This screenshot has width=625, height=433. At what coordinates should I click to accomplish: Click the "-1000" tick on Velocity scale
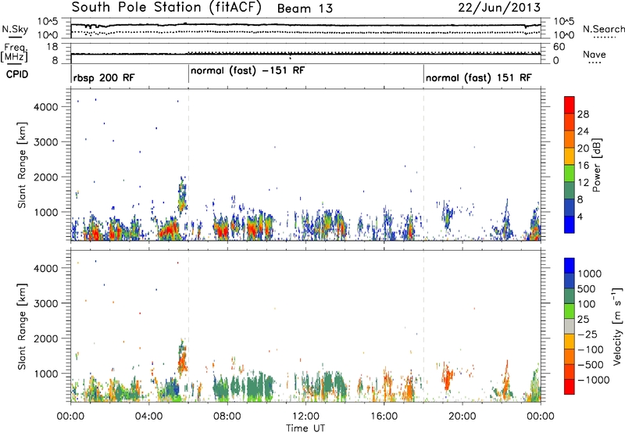594,380
